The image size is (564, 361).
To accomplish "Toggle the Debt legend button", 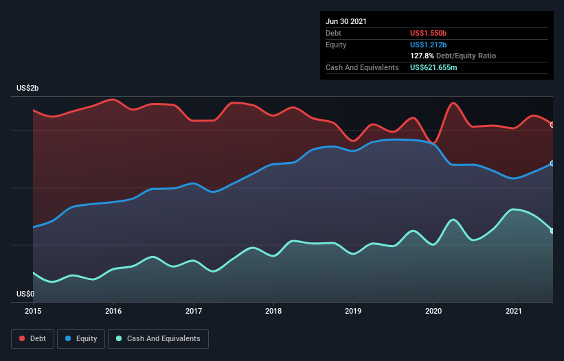I will click(33, 339).
